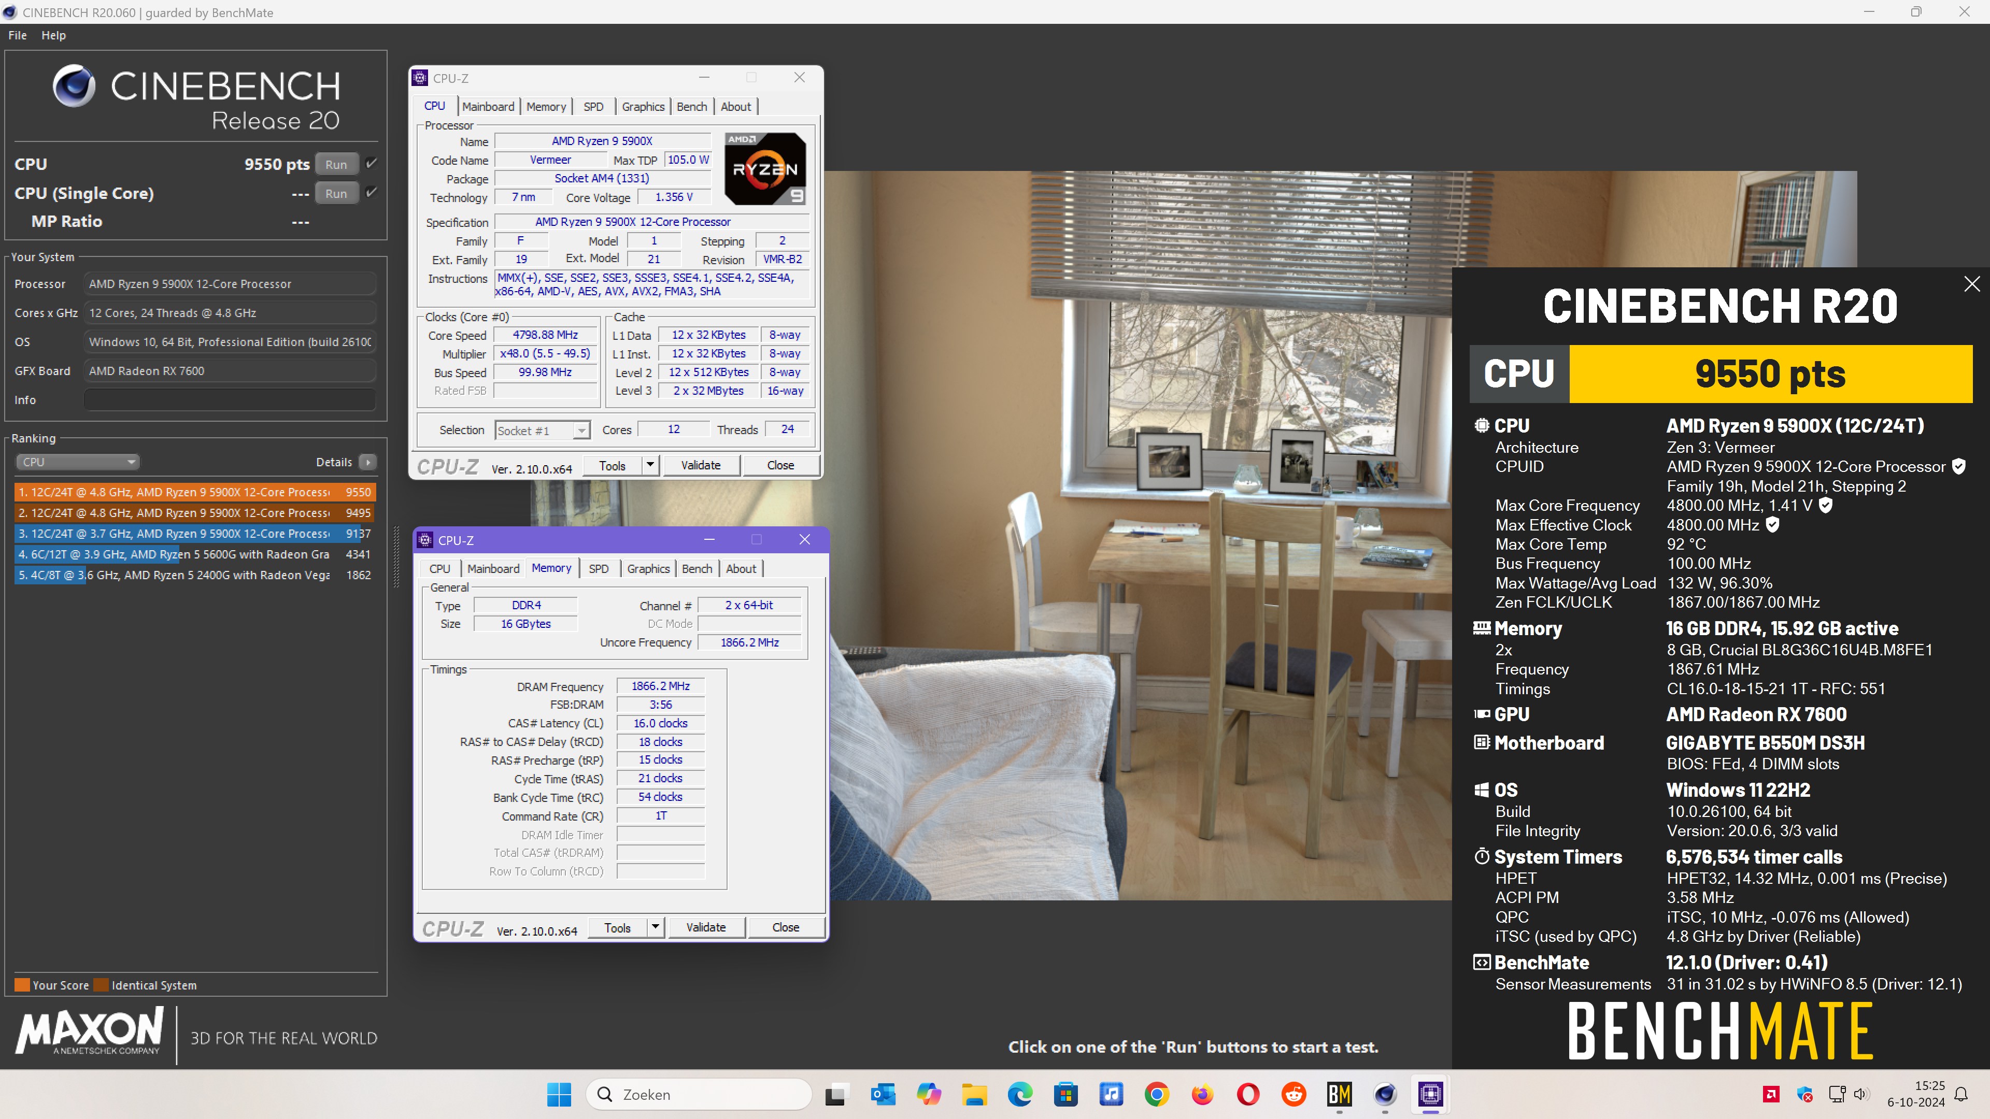
Task: Open the Windows Start menu
Action: pos(559,1094)
